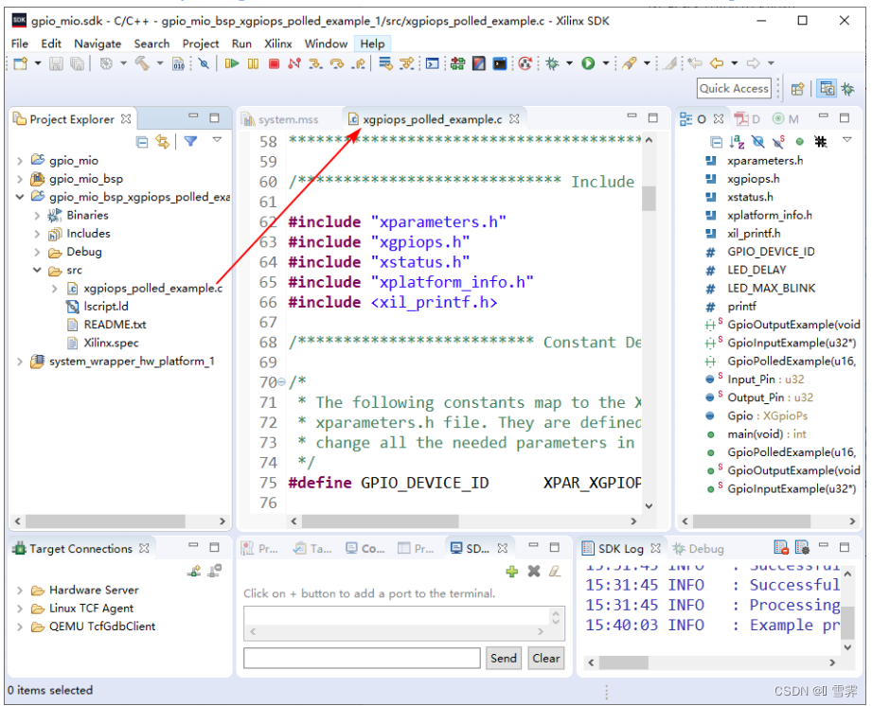Expand the Hardware Server connection

click(x=20, y=590)
